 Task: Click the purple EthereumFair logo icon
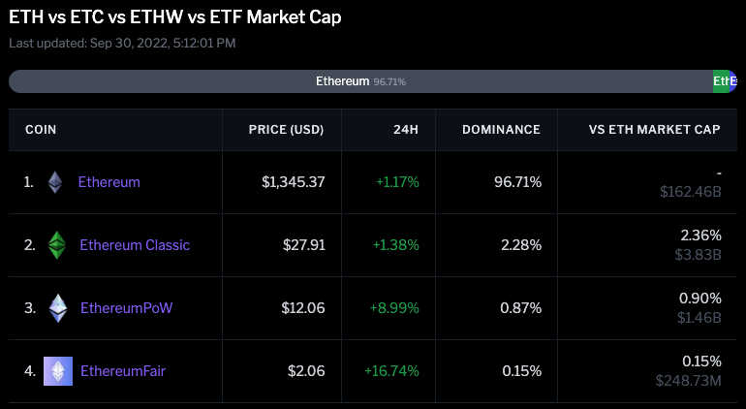(x=58, y=370)
